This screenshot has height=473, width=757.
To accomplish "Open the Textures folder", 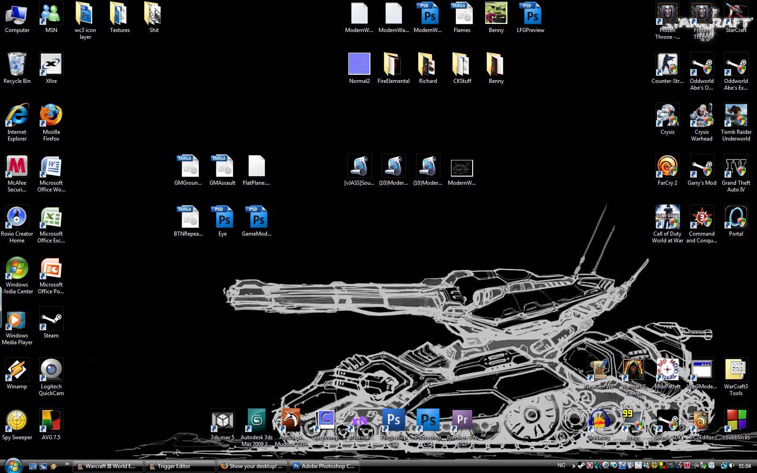I will coord(120,18).
